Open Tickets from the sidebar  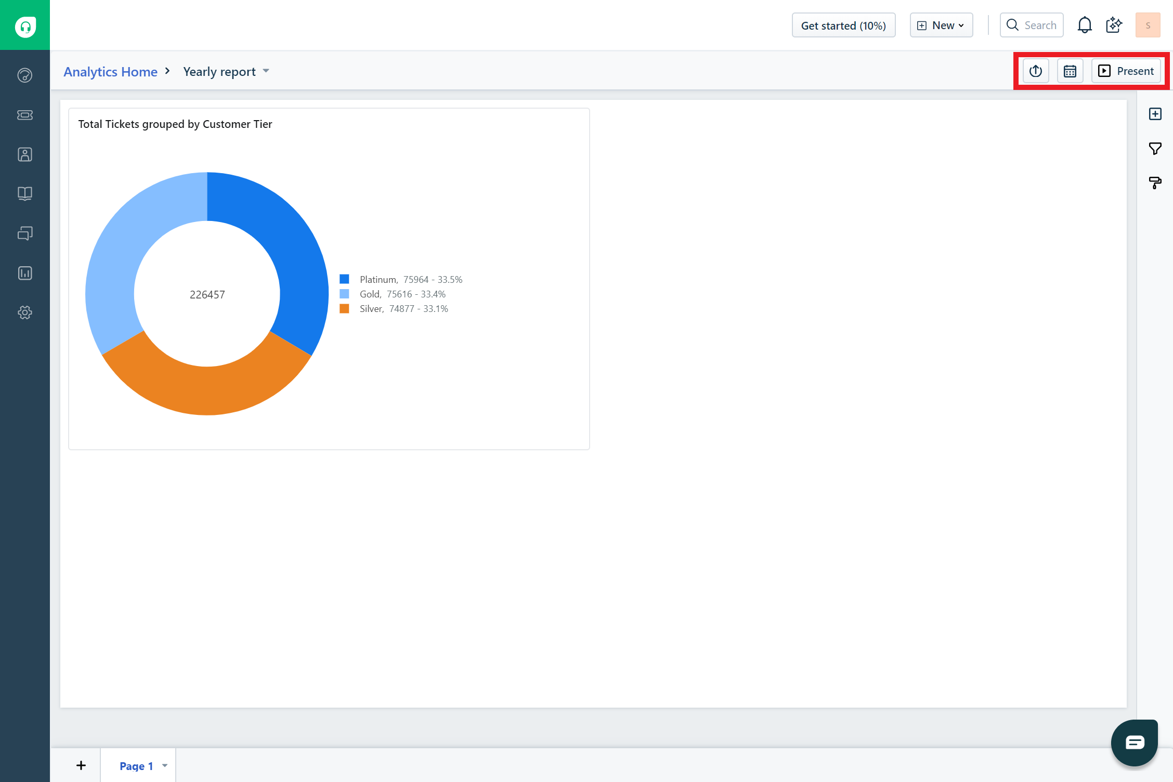(25, 115)
